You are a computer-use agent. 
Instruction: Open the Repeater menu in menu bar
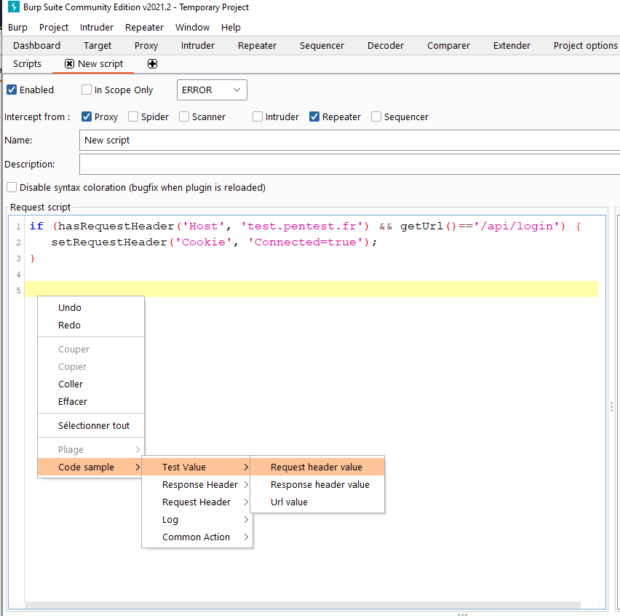tap(144, 27)
